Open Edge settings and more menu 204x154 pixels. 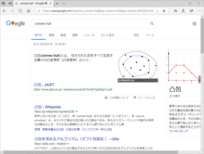coord(200,11)
